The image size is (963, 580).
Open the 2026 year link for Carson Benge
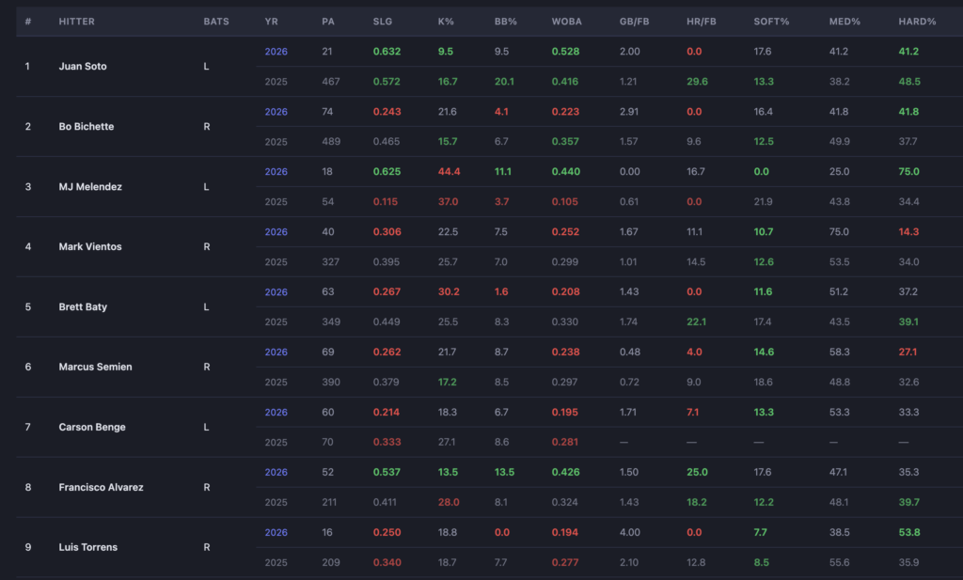coord(276,413)
